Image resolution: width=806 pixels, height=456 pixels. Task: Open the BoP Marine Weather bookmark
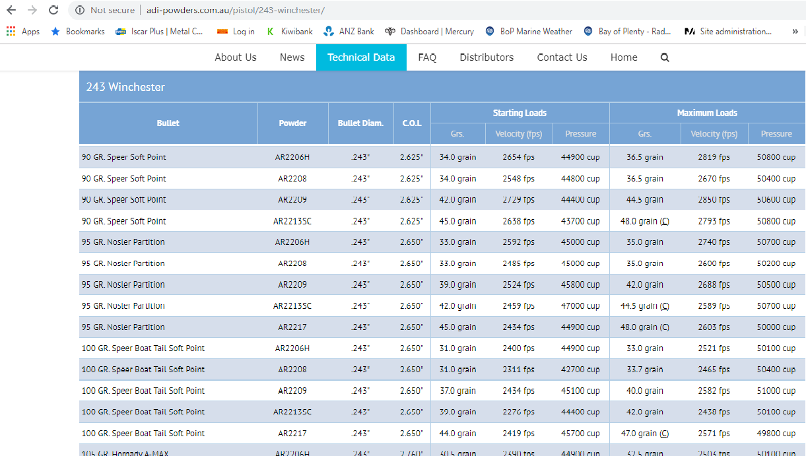tap(529, 31)
